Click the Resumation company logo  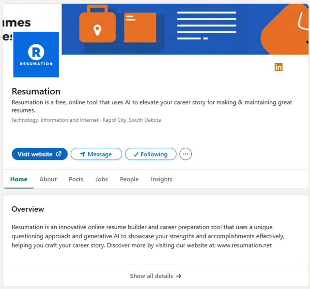click(36, 55)
